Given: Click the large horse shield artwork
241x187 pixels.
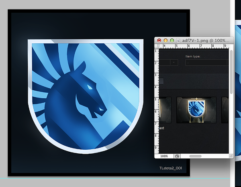Looking at the screenshot, I should point(86,96).
